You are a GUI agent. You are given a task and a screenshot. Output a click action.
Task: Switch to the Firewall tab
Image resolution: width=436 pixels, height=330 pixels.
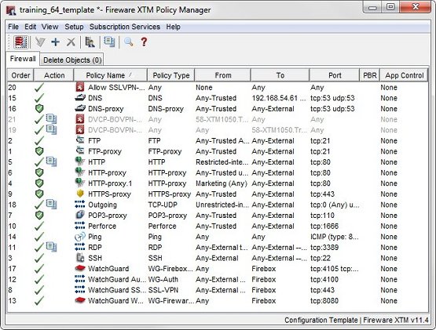click(23, 59)
